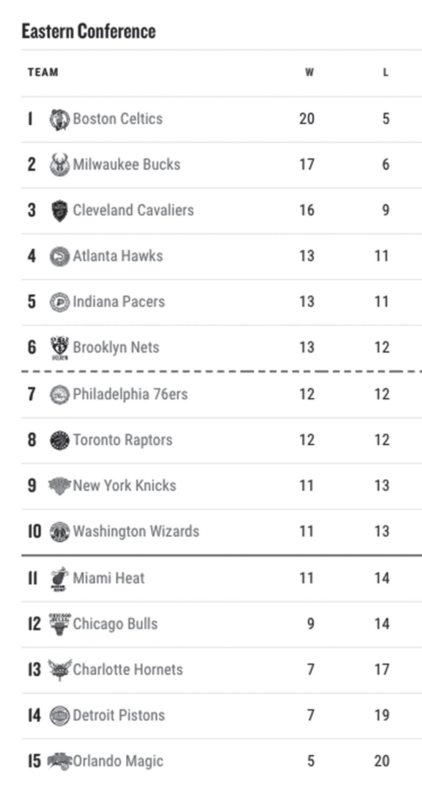Open the Charlotte Hornets team link
Image resolution: width=422 pixels, height=795 pixels.
(128, 670)
